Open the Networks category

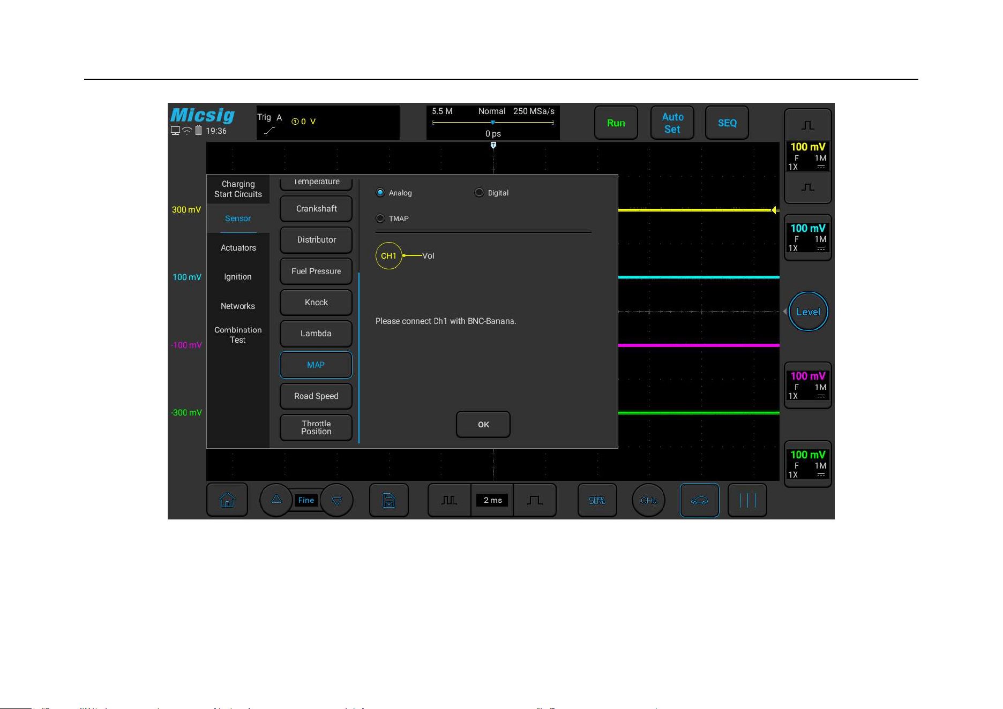238,306
